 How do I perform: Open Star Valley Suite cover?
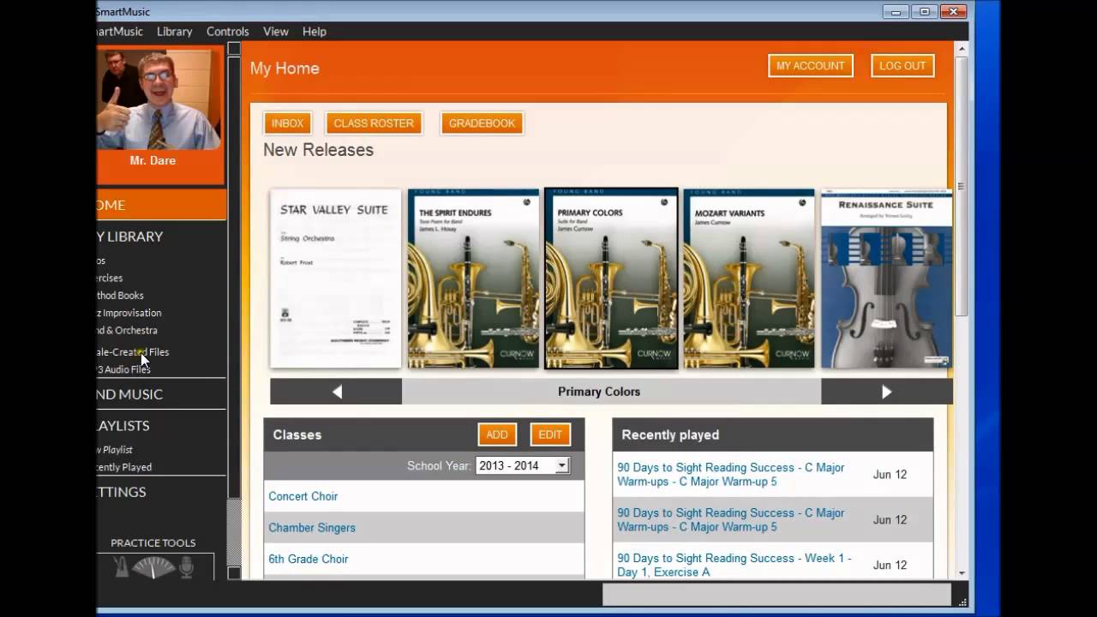click(x=335, y=279)
